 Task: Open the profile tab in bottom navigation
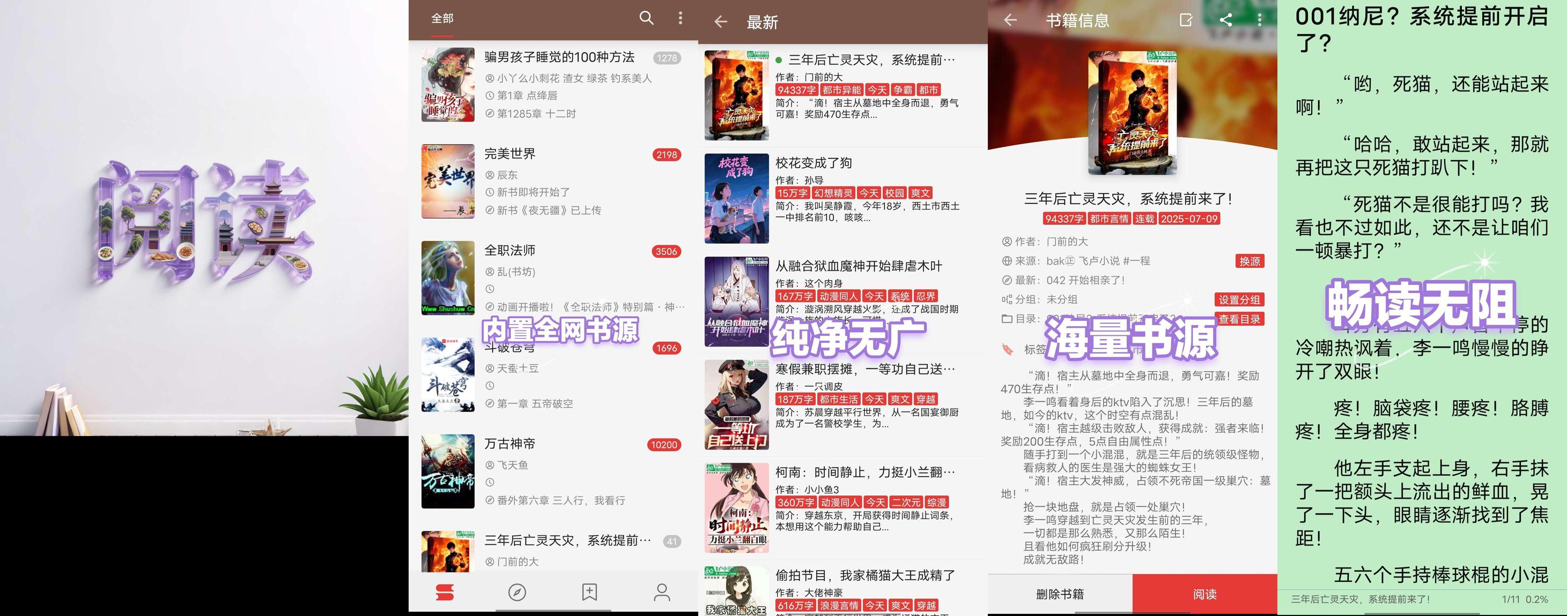pos(662,592)
